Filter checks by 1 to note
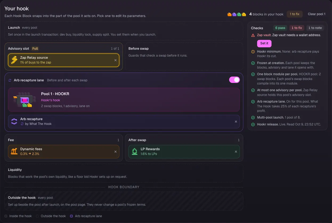Image resolution: width=332 pixels, height=223 pixels. pyautogui.click(x=315, y=28)
